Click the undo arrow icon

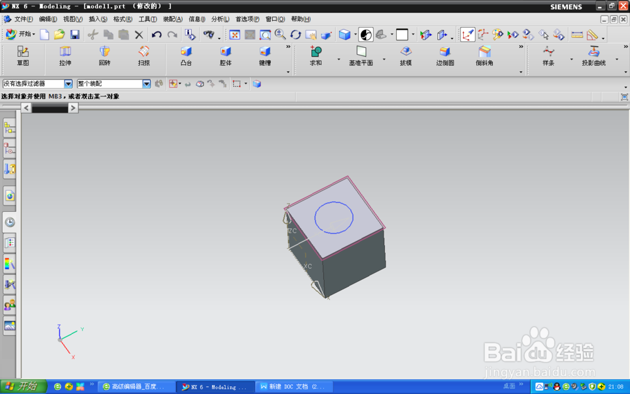click(x=157, y=35)
